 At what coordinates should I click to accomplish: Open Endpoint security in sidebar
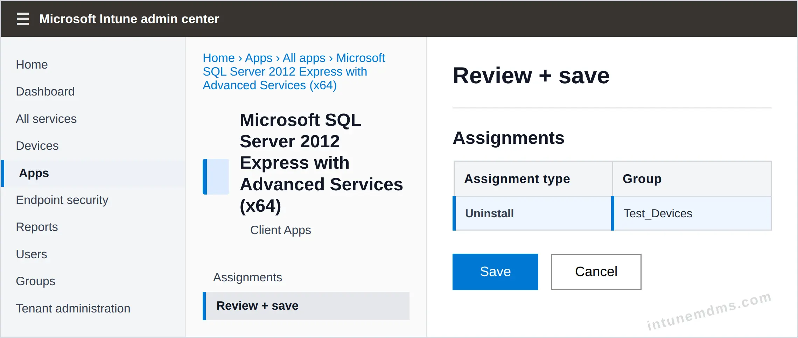pos(62,200)
